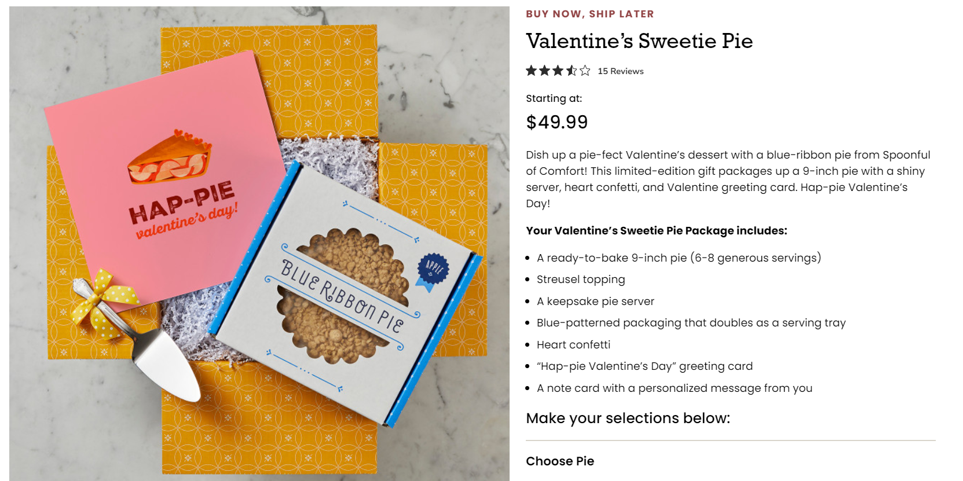Click the third filled rating star
The height and width of the screenshot is (481, 963).
click(558, 71)
